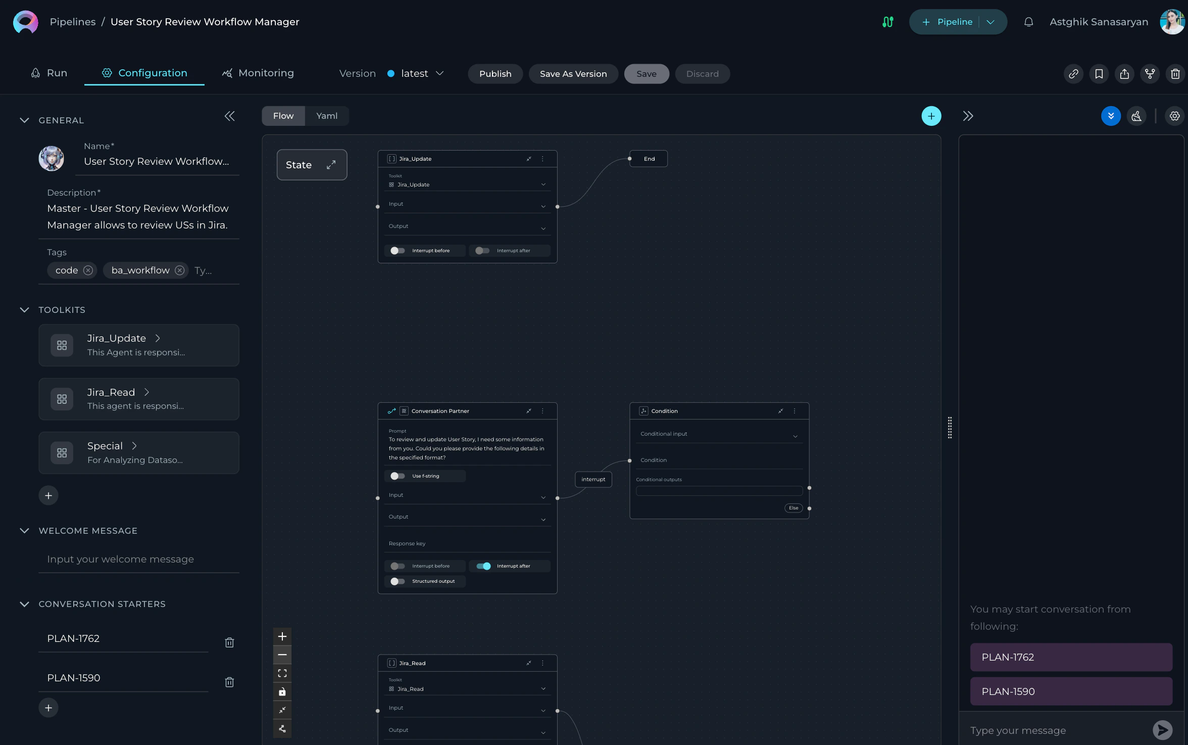Fit the flow view to screen
Image resolution: width=1188 pixels, height=745 pixels.
pos(282,673)
